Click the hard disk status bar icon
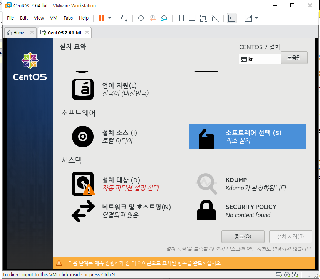This screenshot has width=320, height=279. (x=278, y=275)
